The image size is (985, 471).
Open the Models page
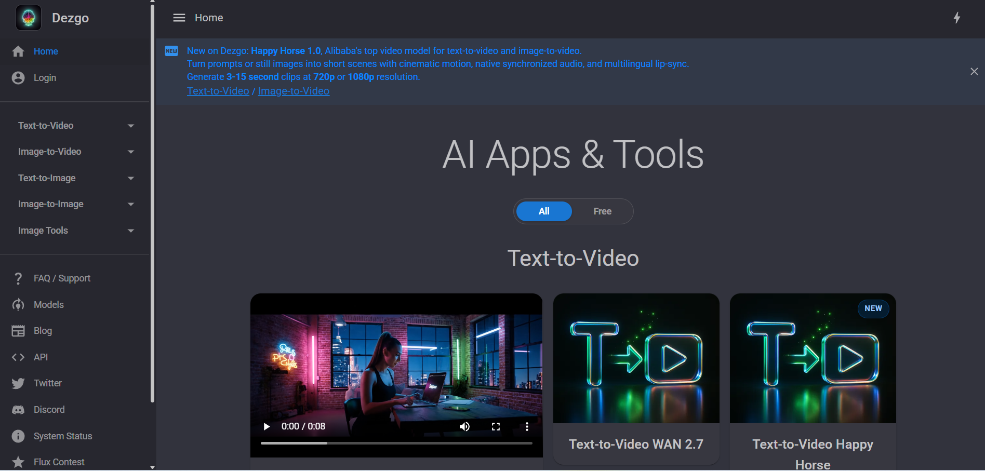[75, 305]
